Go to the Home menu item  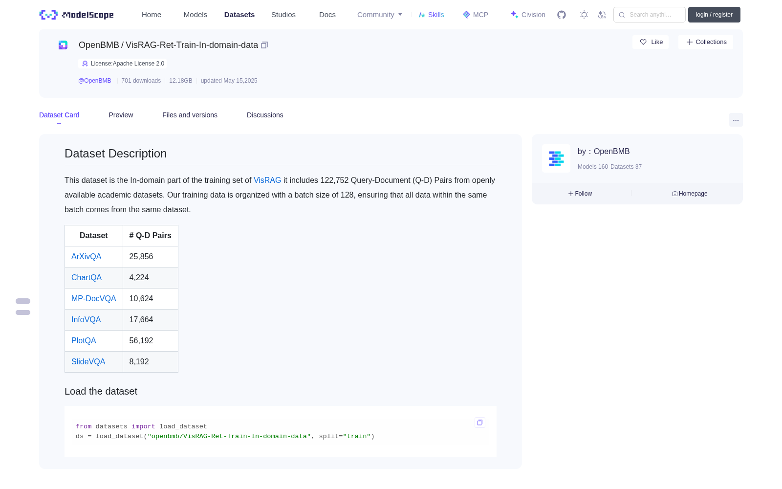(152, 15)
